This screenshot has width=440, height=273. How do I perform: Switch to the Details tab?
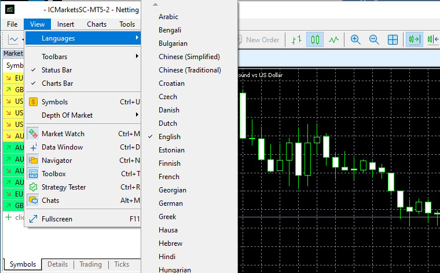point(57,264)
